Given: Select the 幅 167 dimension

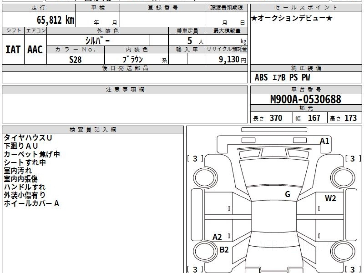Looking at the screenshot, I should [x=308, y=118].
